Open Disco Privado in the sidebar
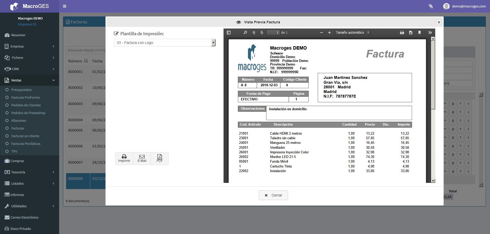Image resolution: width=490 pixels, height=234 pixels. [30, 229]
